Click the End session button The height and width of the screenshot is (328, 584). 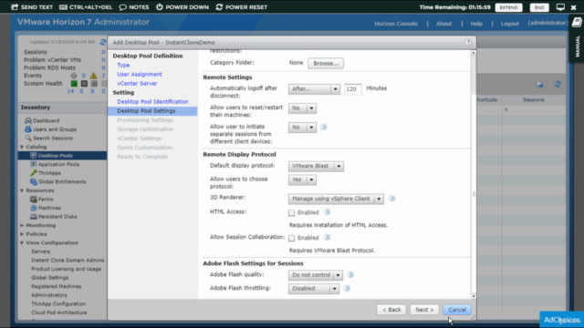coord(539,7)
